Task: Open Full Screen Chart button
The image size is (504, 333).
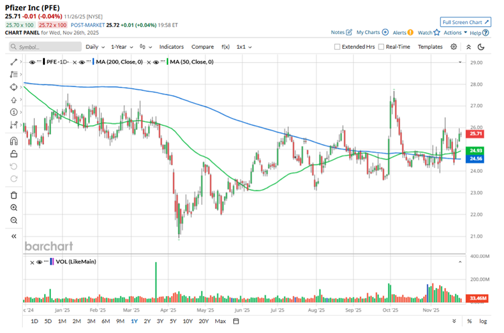Action: [465, 22]
